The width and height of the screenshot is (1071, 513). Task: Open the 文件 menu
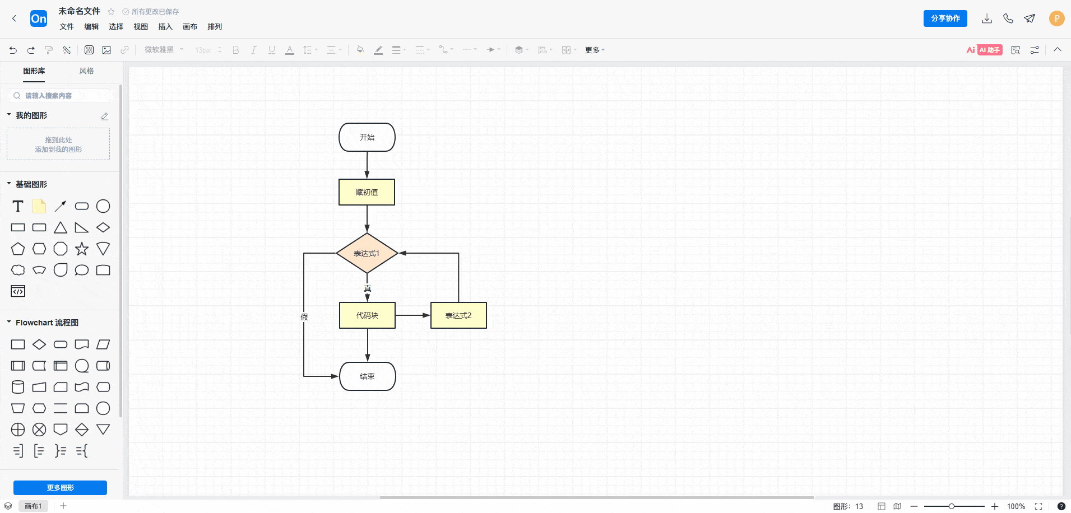67,26
